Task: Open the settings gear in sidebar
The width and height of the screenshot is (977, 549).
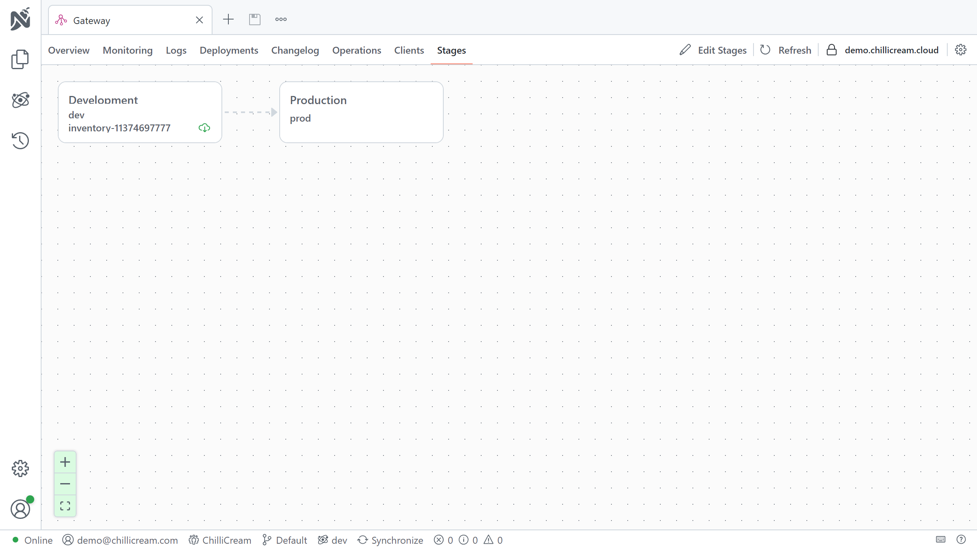Action: [x=20, y=468]
